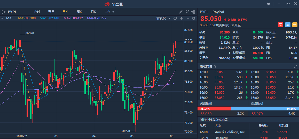299x139 pixels.
Task: Click the blue 卖 sell button
Action: click(288, 25)
